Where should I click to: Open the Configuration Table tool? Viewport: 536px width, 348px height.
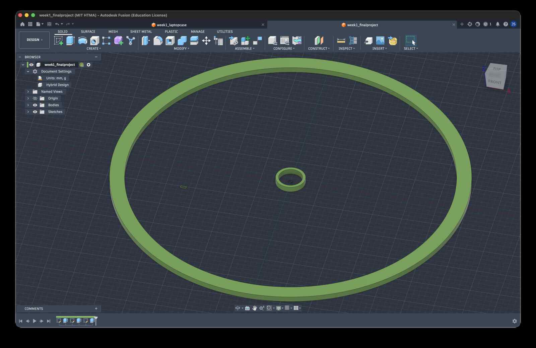tap(284, 41)
